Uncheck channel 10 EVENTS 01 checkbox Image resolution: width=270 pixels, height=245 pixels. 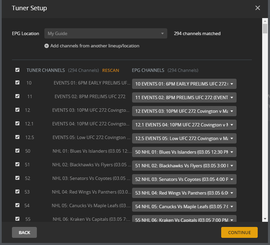click(17, 83)
